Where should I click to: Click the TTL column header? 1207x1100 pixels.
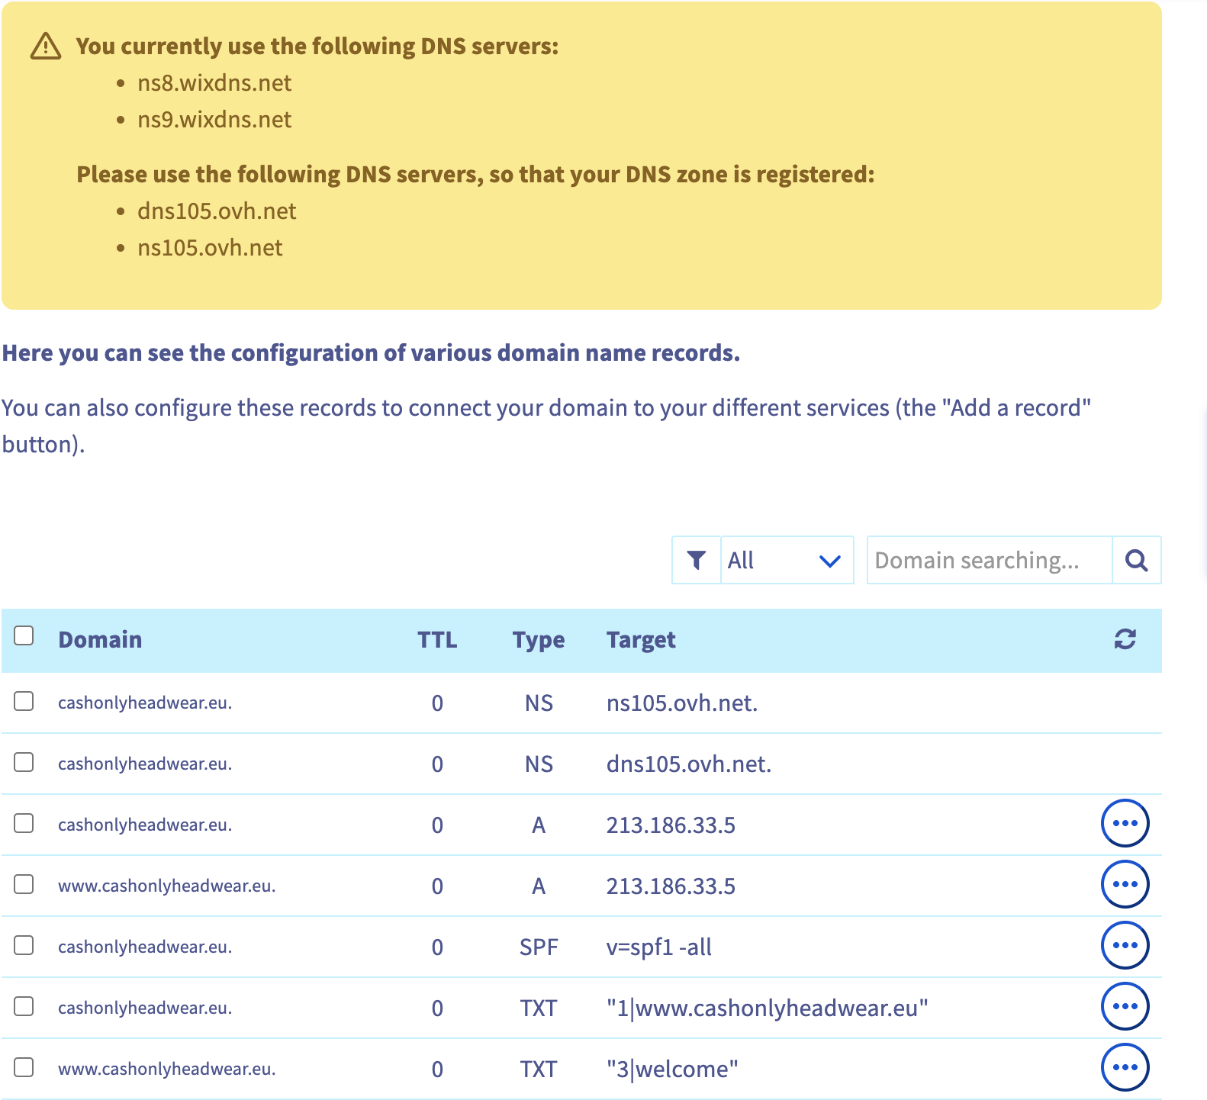click(437, 640)
